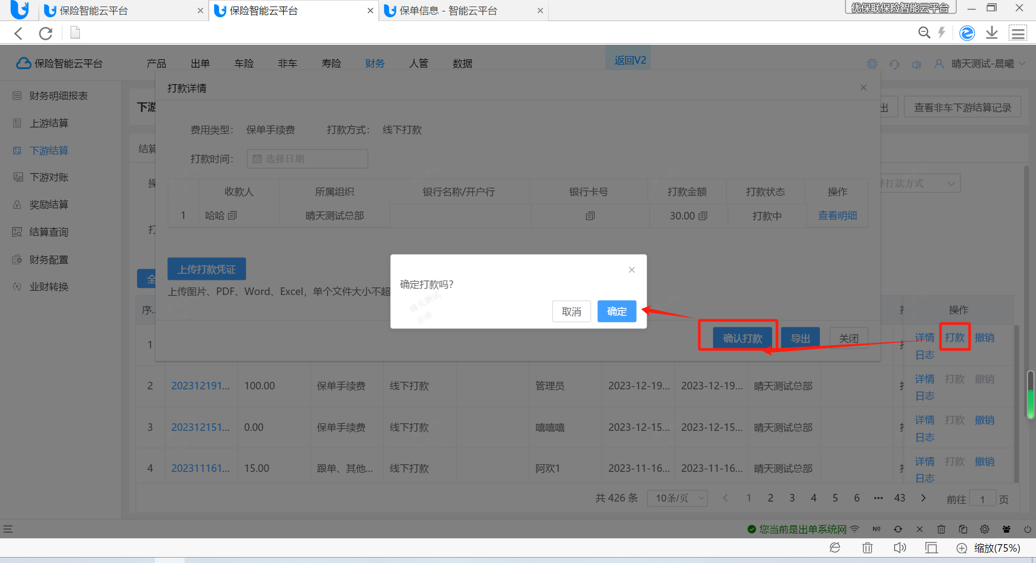Click the bottom status bar power icon
This screenshot has height=563, width=1036.
pyautogui.click(x=1027, y=529)
